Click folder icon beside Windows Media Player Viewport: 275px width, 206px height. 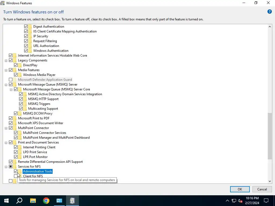[20, 75]
